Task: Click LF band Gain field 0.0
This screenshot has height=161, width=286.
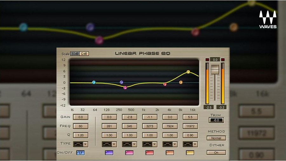Action: click(81, 117)
